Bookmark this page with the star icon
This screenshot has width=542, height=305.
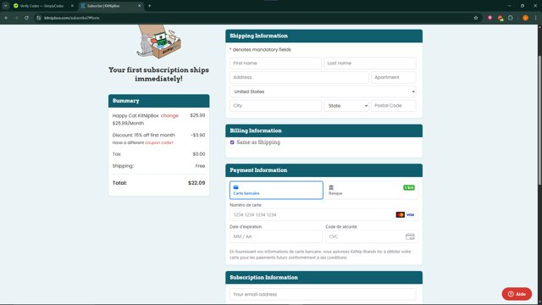point(476,18)
